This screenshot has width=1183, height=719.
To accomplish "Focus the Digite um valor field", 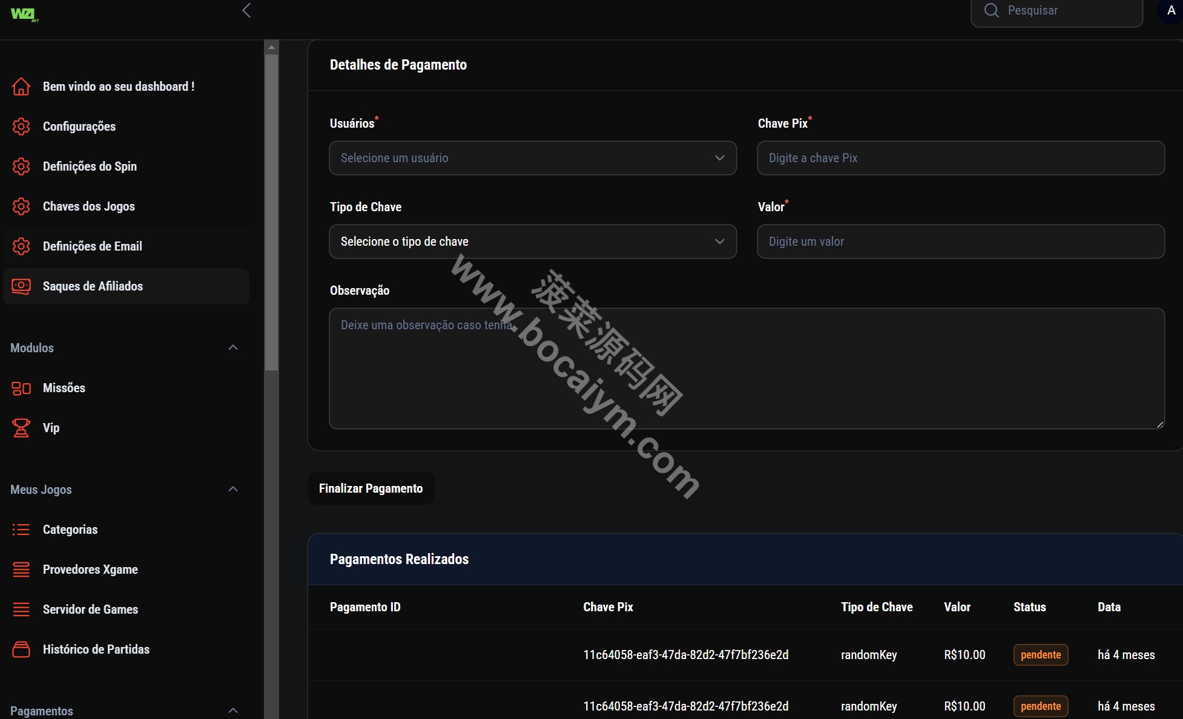I will (961, 241).
